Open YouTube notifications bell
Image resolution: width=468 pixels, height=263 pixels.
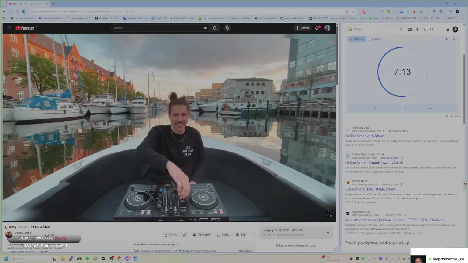click(317, 28)
